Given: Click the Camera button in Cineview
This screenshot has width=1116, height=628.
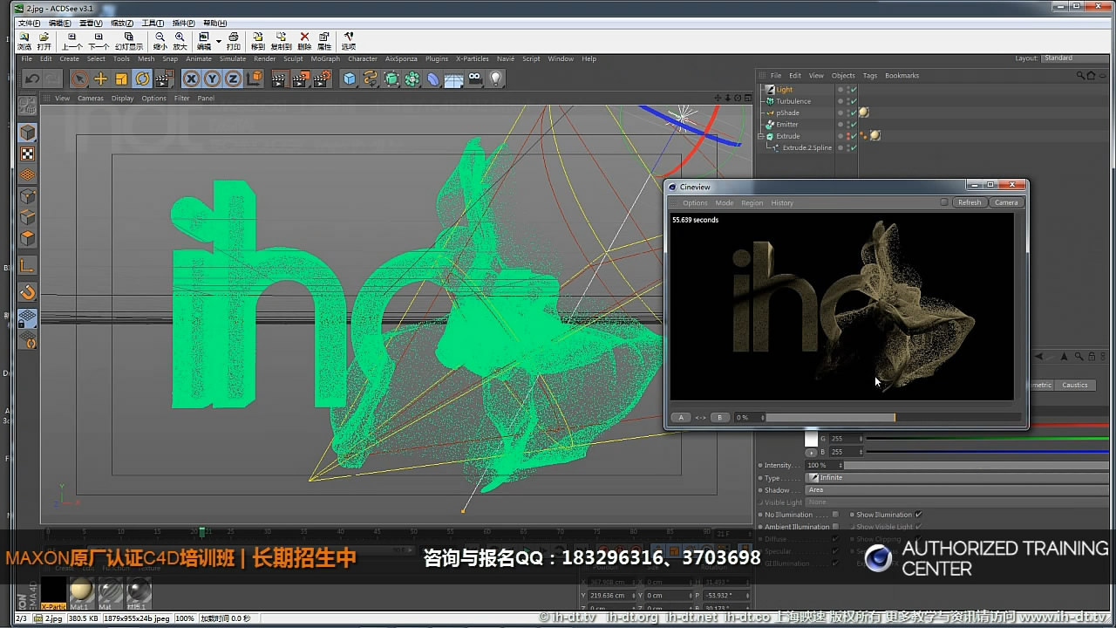Looking at the screenshot, I should pos(1006,201).
